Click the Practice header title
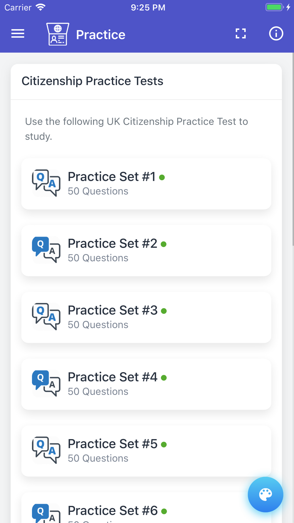 click(x=101, y=35)
